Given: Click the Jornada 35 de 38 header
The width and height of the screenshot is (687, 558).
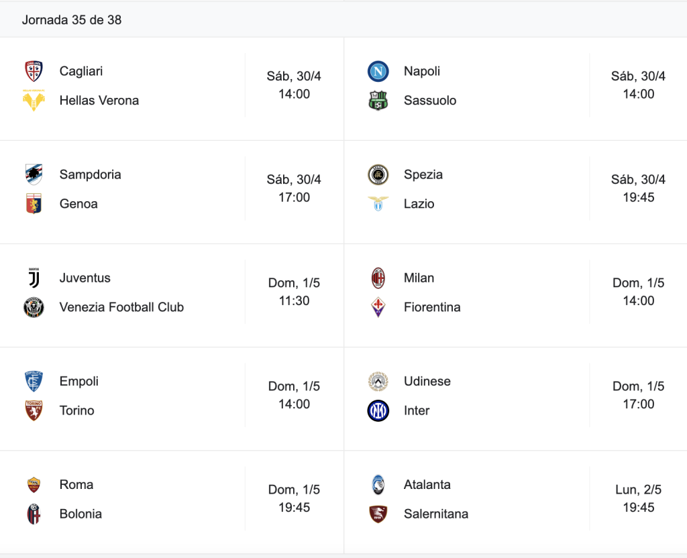Looking at the screenshot, I should (x=72, y=19).
